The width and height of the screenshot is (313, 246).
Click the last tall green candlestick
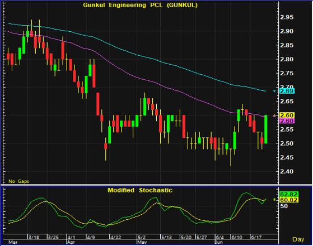pos(266,129)
